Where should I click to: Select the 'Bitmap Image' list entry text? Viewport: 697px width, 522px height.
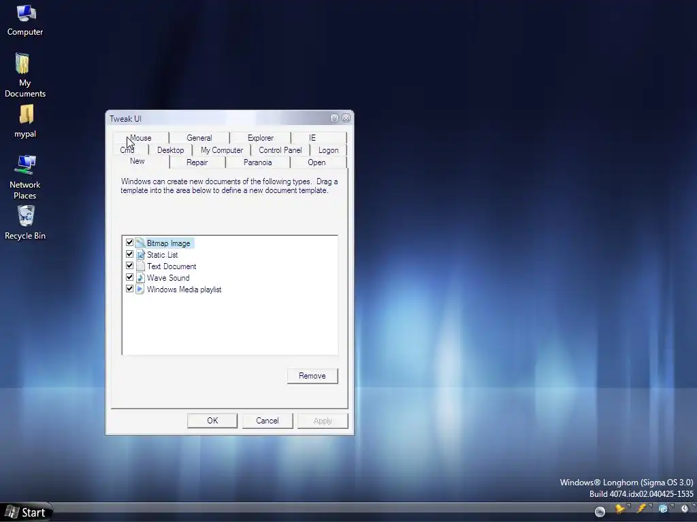click(169, 243)
